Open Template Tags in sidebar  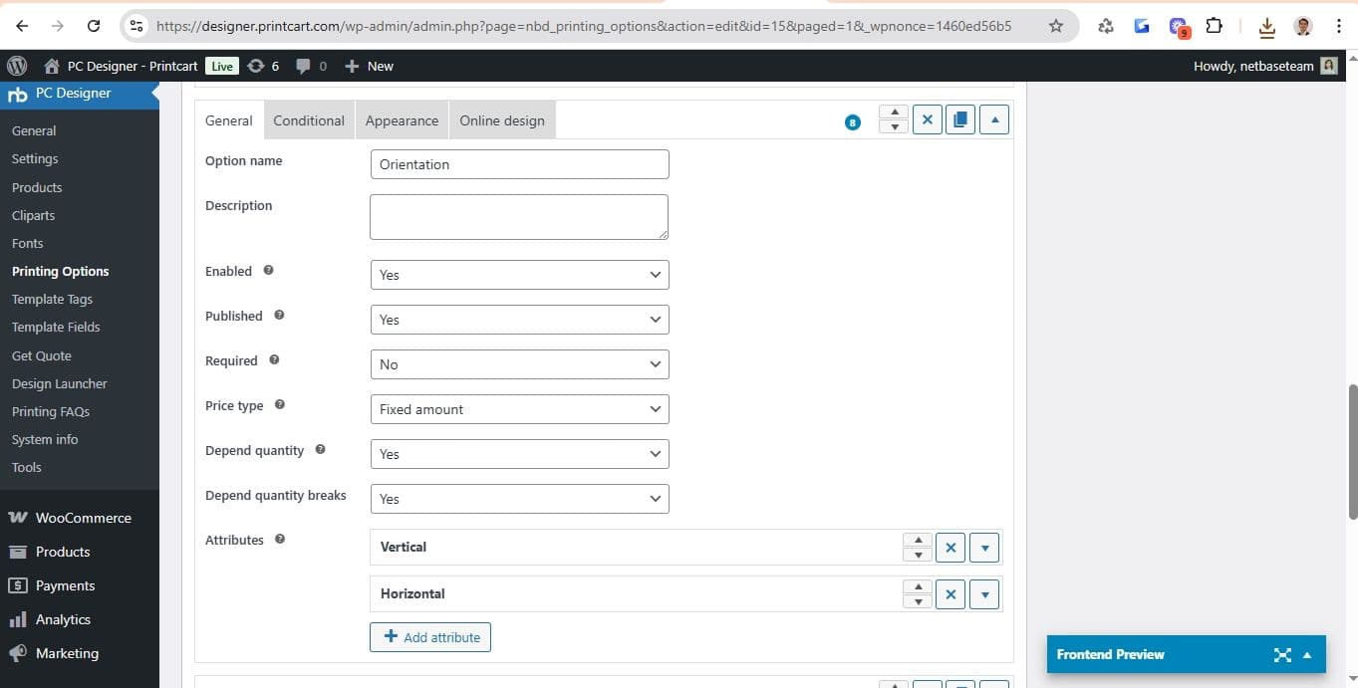(52, 299)
